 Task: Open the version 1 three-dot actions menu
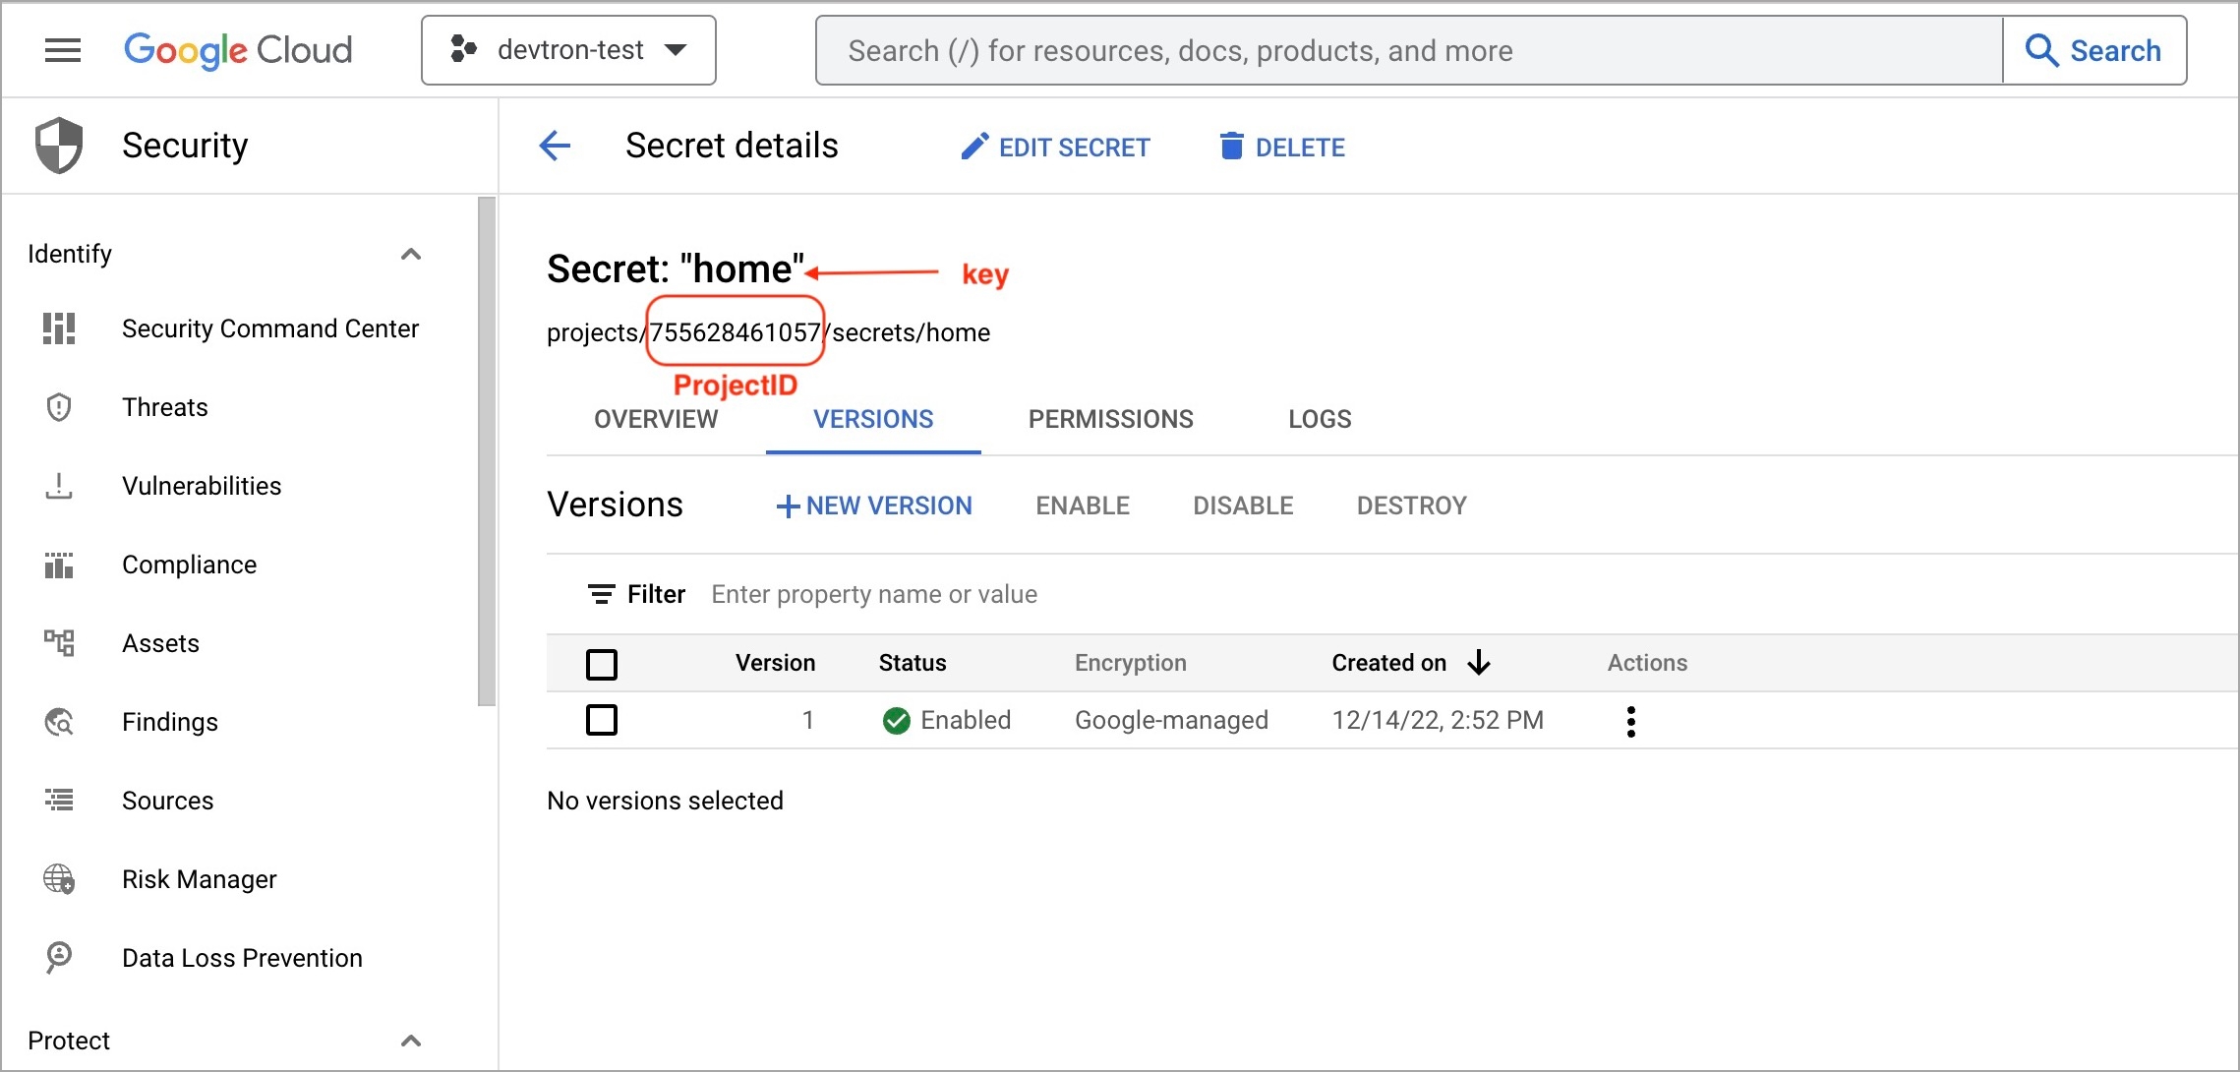1631,721
